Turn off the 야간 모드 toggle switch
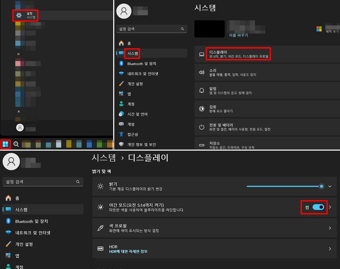340x269 pixels. coord(318,207)
